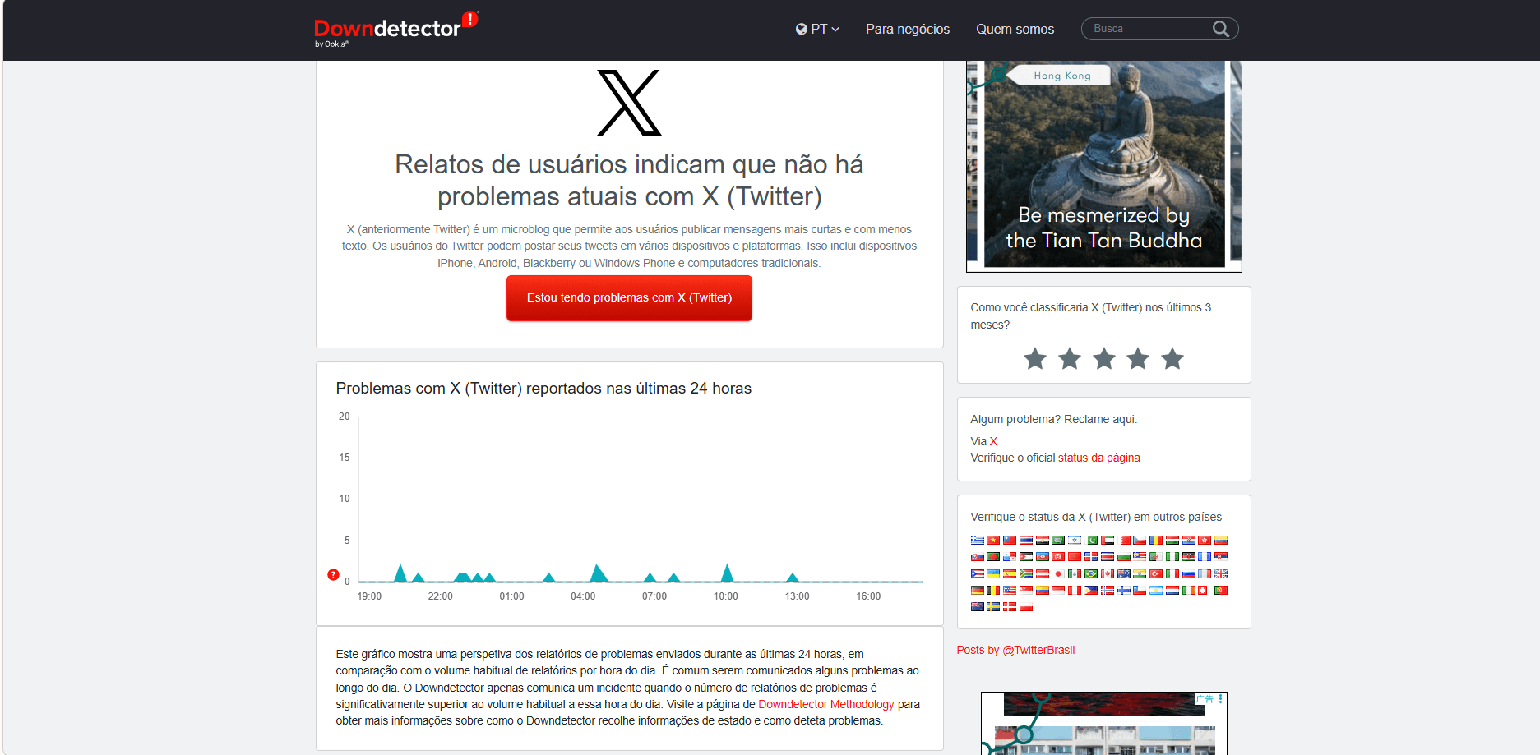Select the Taiwan flag
The width and height of the screenshot is (1540, 755).
point(1010,541)
